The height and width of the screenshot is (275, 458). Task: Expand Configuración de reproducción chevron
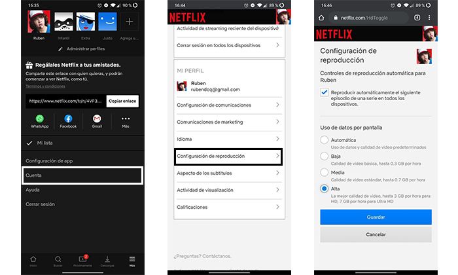(x=278, y=156)
